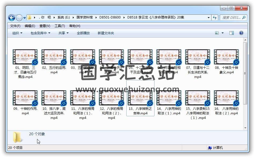Select video 10、排八字，简述大运及流年.mp4
The width and height of the screenshot is (255, 158).
coord(54,105)
